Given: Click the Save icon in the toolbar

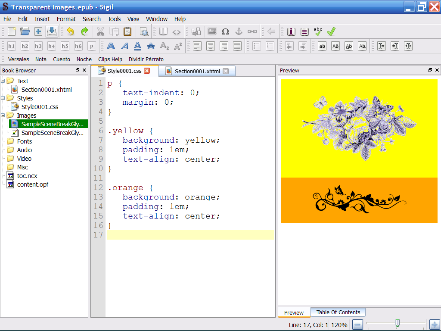Looking at the screenshot, I should point(52,31).
